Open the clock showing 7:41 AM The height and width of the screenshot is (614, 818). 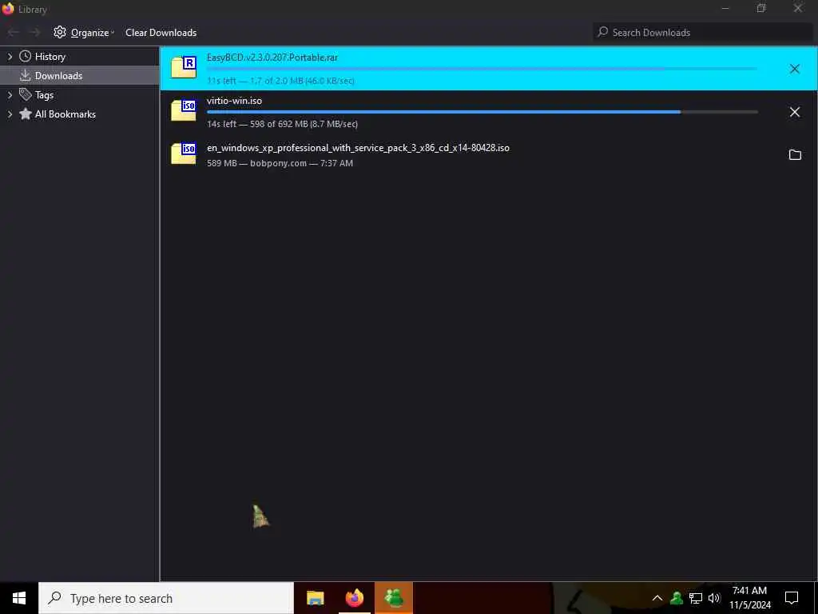[x=749, y=598]
